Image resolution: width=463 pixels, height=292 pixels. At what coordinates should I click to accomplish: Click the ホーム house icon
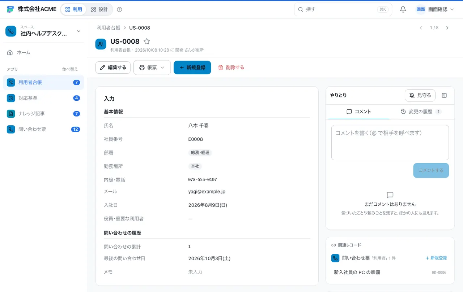(x=10, y=53)
